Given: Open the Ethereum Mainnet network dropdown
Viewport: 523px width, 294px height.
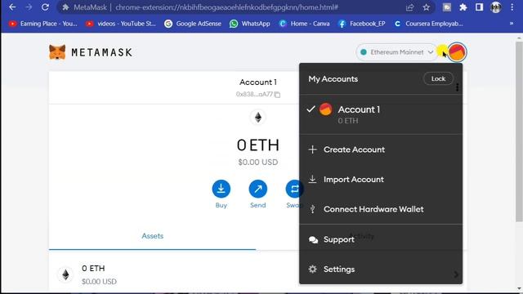Looking at the screenshot, I should point(397,52).
